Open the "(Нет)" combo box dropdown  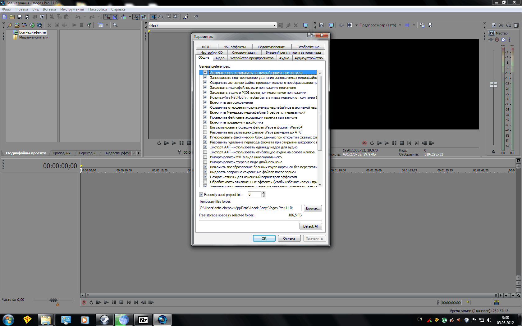coord(274,25)
